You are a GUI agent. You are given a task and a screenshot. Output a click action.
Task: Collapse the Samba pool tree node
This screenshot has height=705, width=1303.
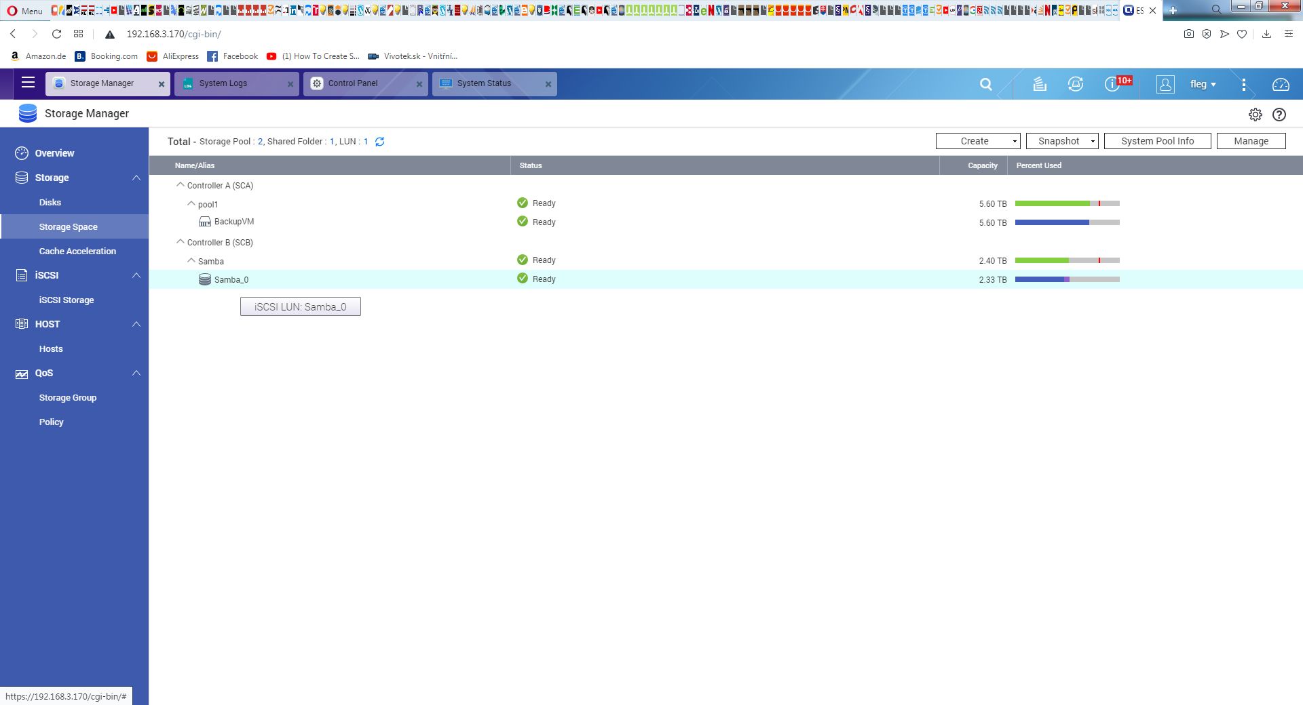[191, 260]
